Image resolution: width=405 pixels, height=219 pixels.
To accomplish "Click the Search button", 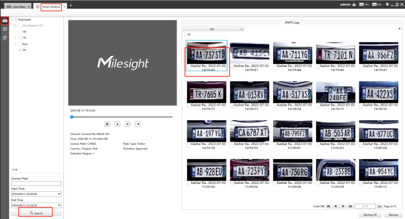I will [x=36, y=213].
